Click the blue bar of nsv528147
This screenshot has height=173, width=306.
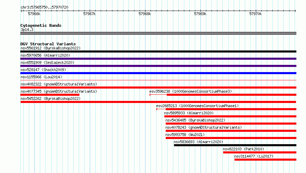(158, 73)
